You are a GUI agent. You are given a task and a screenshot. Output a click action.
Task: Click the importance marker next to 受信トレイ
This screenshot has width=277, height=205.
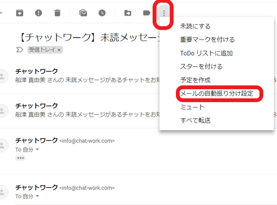point(19,50)
